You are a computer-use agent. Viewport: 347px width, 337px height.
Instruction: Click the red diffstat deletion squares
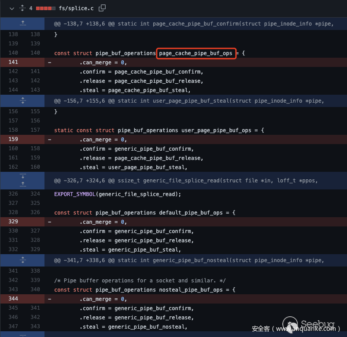coord(44,8)
